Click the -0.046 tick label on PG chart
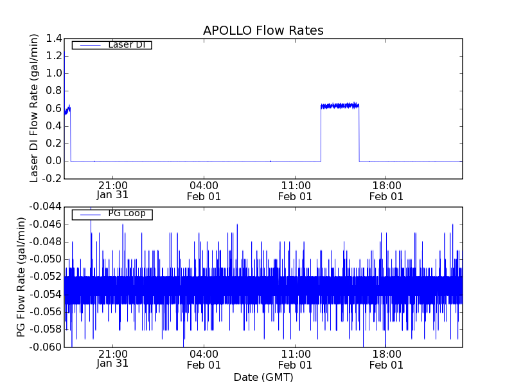The height and width of the screenshot is (386, 514). tap(46, 225)
